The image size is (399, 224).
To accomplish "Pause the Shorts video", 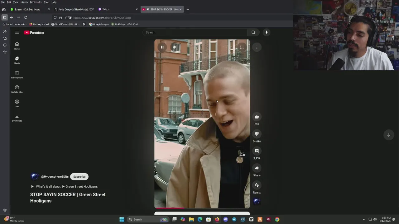I will (x=162, y=47).
